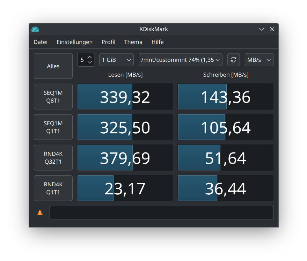
Task: Run the RND4K Q32T1 benchmark
Action: (x=53, y=157)
